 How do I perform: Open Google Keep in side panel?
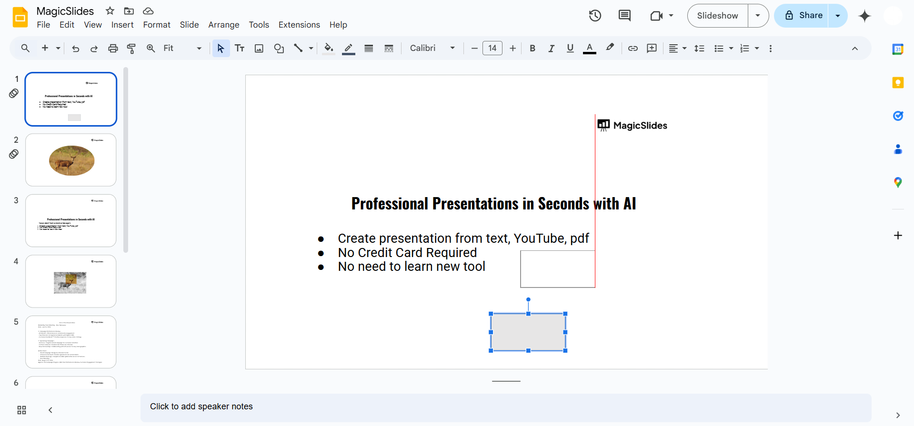coord(898,82)
